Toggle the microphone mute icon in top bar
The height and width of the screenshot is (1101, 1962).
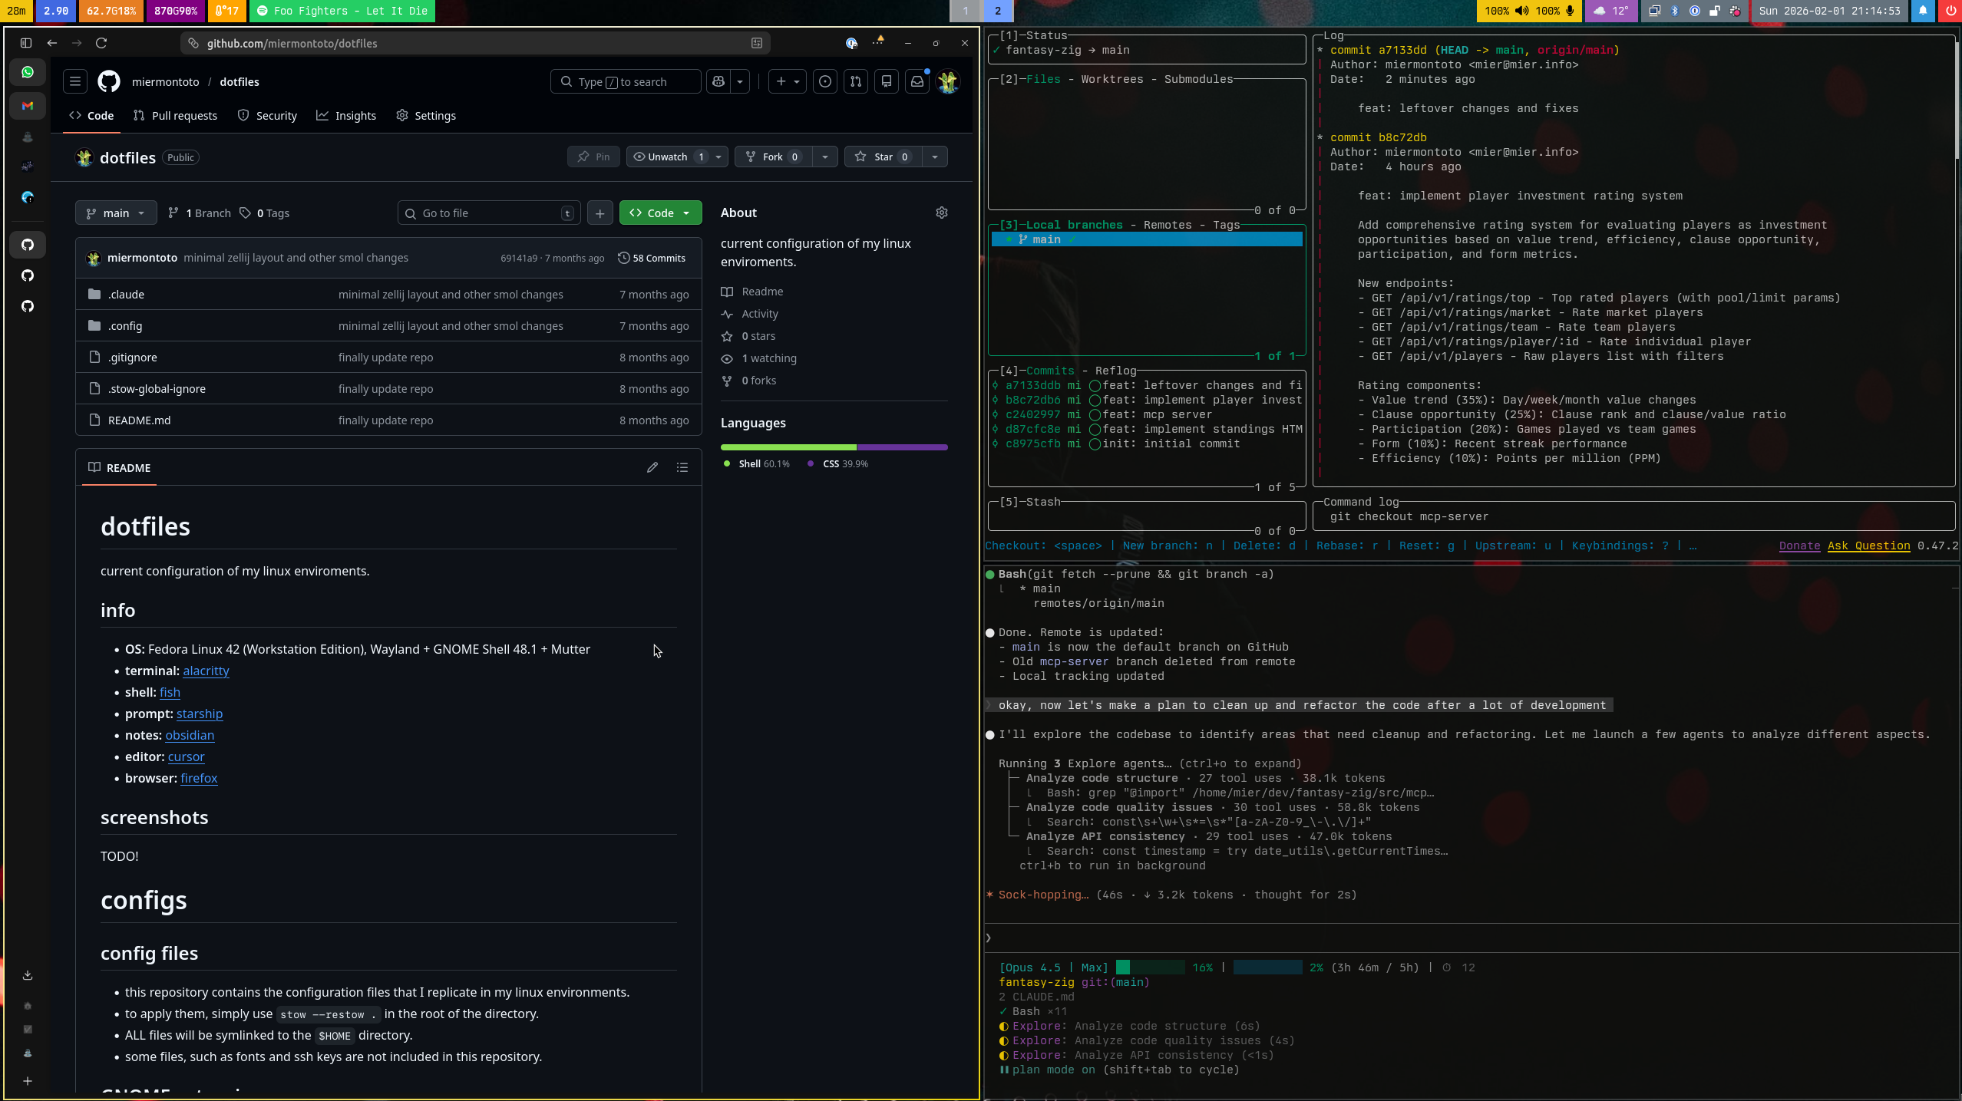click(1571, 11)
